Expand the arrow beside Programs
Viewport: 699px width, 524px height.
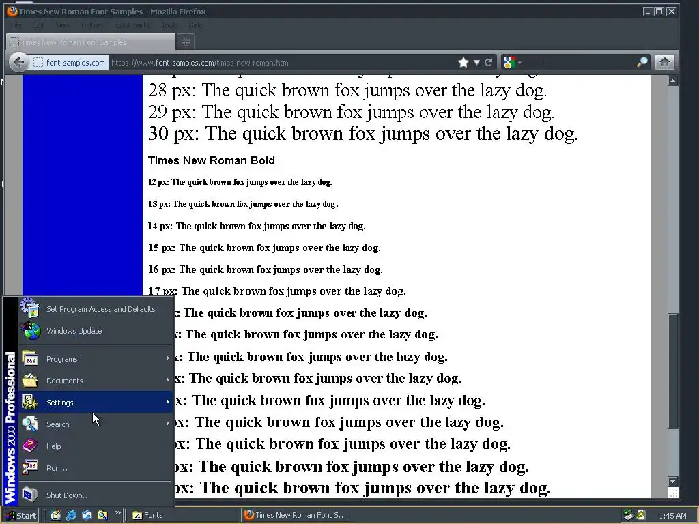[x=168, y=358]
